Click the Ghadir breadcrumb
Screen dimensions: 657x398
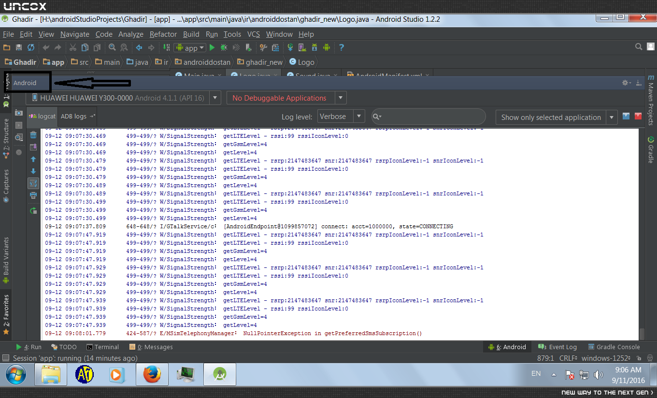(20, 62)
